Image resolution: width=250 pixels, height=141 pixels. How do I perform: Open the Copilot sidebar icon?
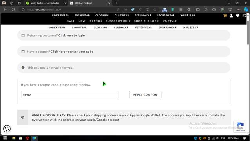[246, 9]
